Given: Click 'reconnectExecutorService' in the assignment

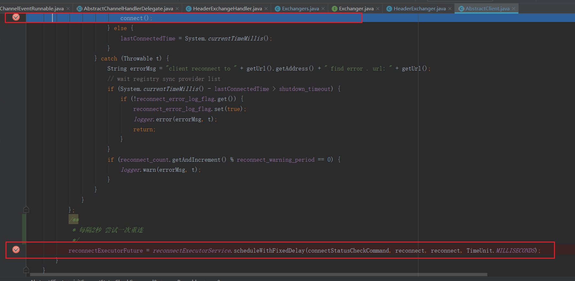Looking at the screenshot, I should click(x=192, y=251).
